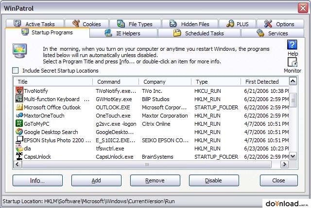Sort by First Detected column header
The image size is (311, 208).
point(265,82)
